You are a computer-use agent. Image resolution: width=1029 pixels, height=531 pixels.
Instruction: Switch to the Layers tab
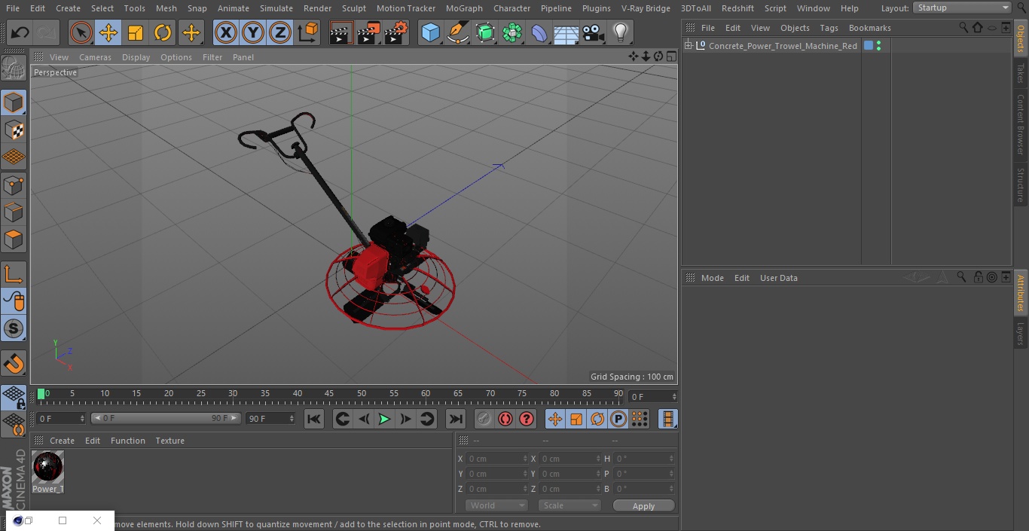[1021, 334]
